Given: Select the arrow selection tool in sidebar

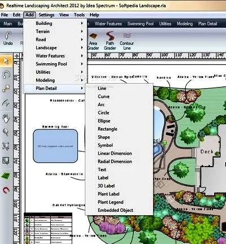Looking at the screenshot, I should [6, 60].
